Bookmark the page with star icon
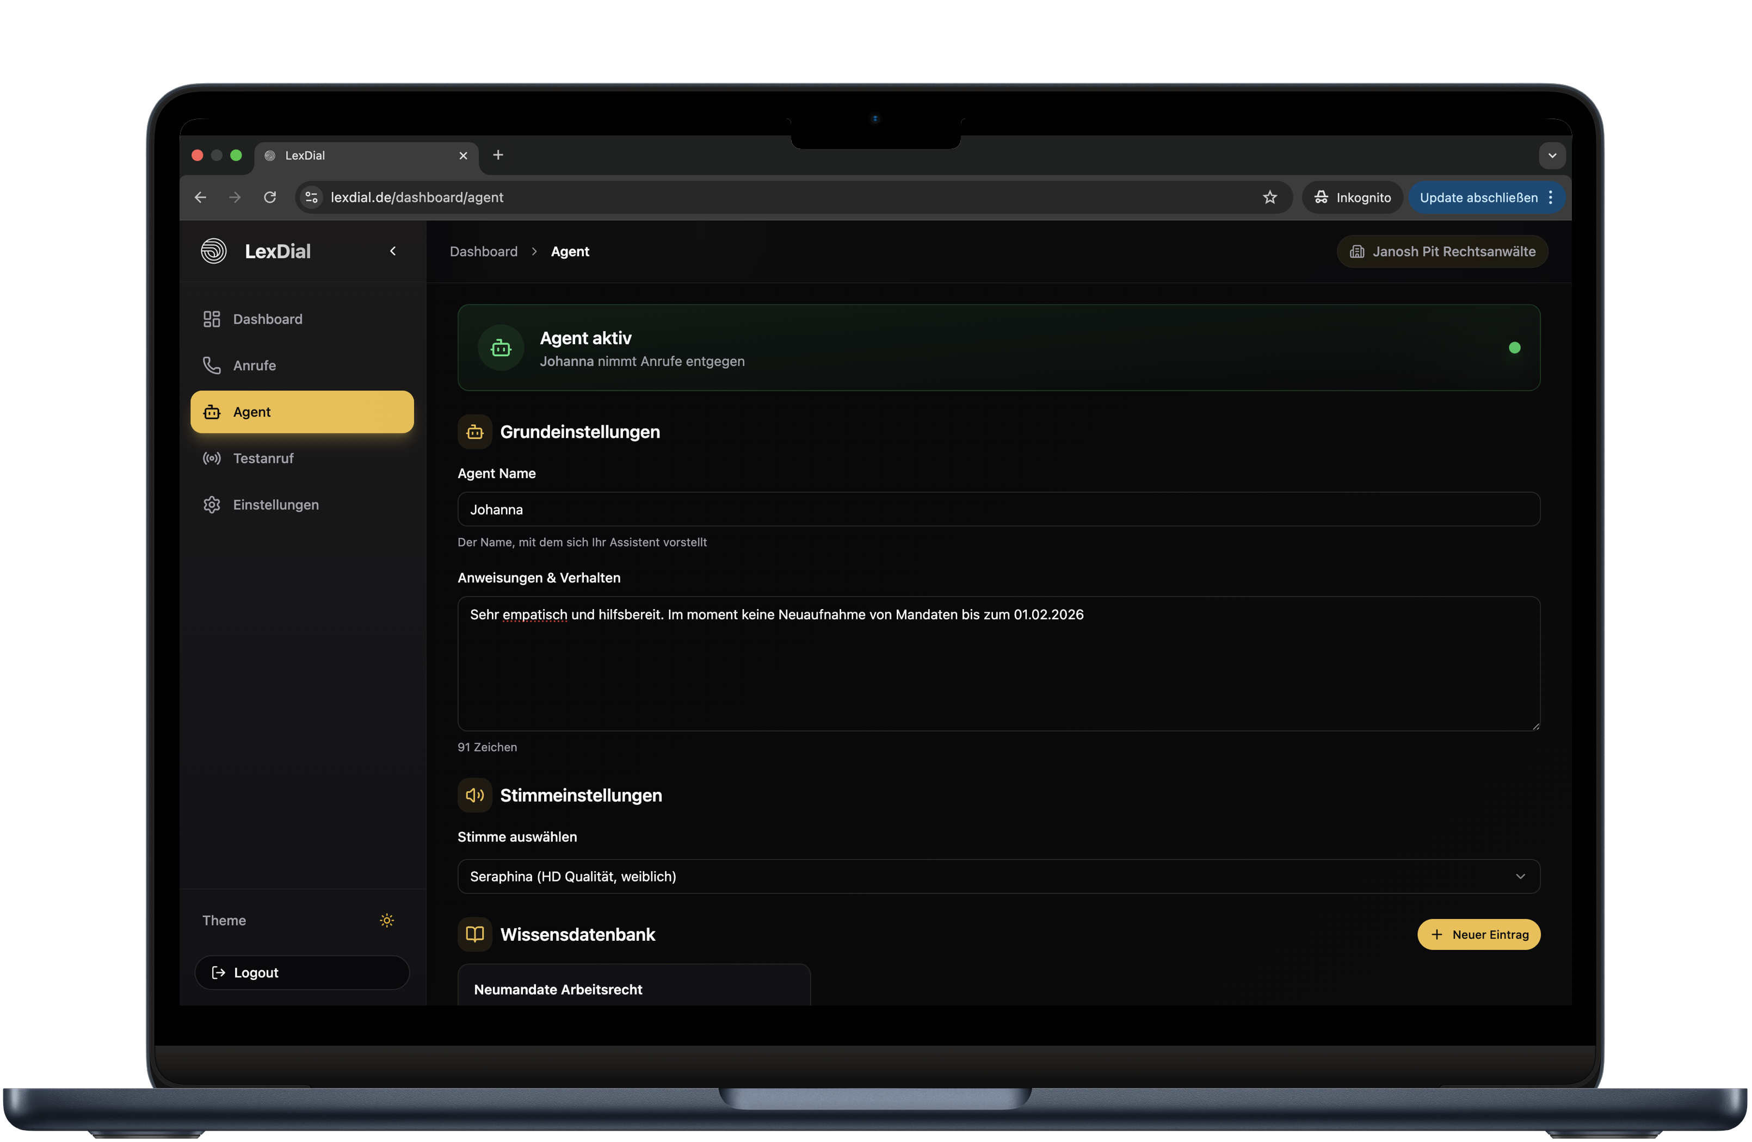 coord(1270,197)
